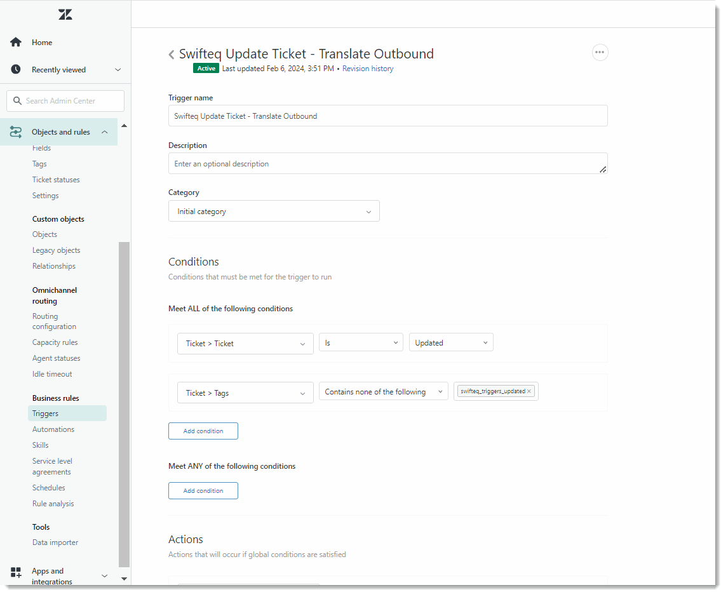Open Rule analysis under Business rules
Viewport: 721px width, 592px height.
53,503
